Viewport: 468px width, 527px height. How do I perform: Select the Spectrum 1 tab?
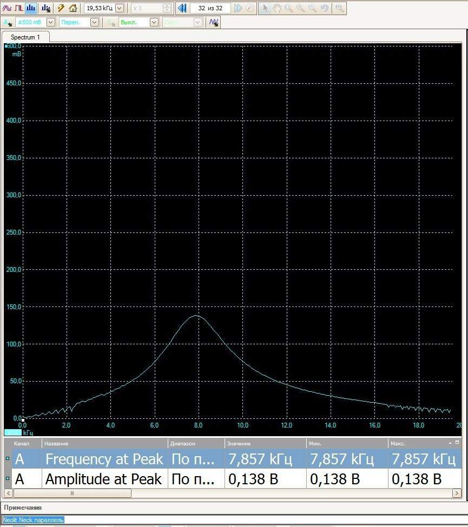tap(25, 37)
